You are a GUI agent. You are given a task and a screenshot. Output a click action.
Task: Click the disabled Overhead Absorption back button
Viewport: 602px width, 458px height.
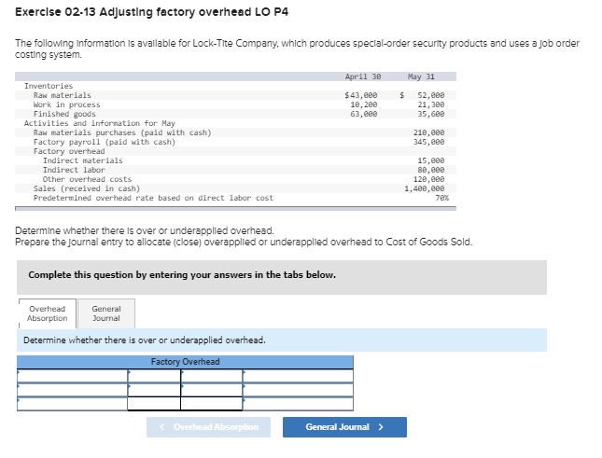point(208,427)
